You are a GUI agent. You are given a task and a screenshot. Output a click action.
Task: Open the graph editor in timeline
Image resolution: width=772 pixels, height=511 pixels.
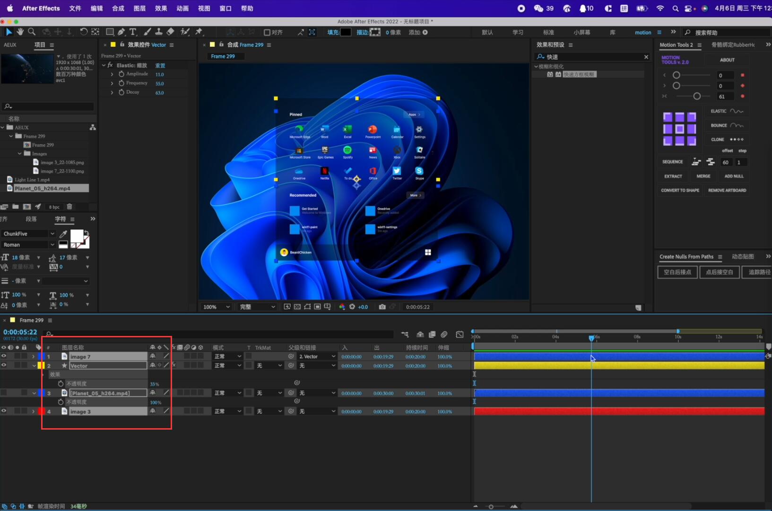pos(460,335)
